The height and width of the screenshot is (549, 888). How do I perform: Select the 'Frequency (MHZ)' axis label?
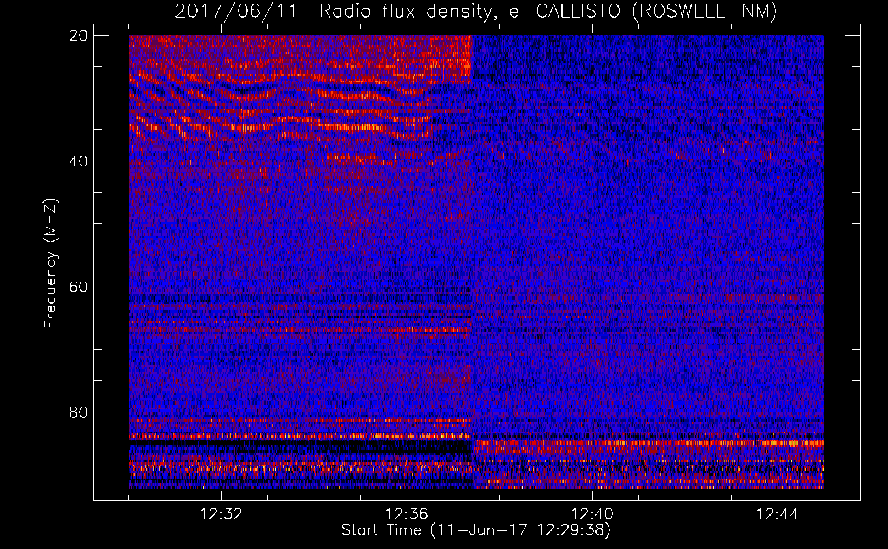coord(50,264)
